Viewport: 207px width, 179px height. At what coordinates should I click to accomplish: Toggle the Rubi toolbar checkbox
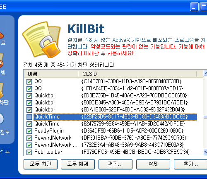[x=29, y=152]
